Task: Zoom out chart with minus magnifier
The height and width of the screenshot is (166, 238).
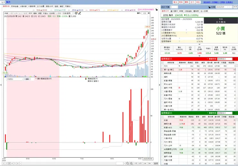Action: (x=127, y=163)
